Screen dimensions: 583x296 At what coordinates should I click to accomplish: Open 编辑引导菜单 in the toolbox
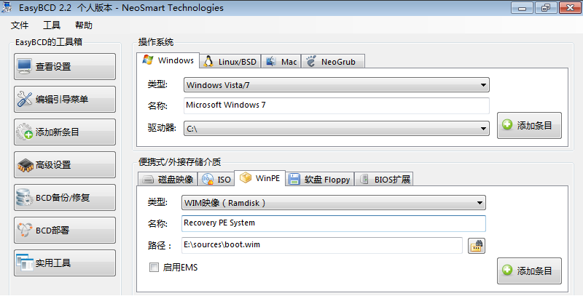(65, 99)
